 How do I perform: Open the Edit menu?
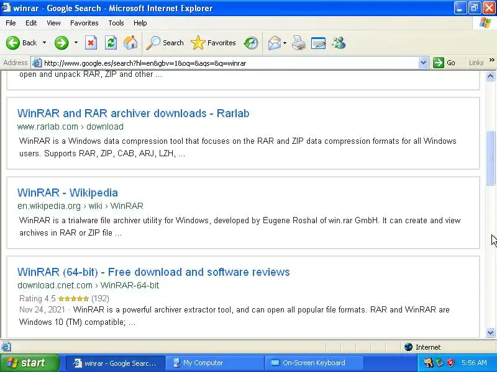31,23
